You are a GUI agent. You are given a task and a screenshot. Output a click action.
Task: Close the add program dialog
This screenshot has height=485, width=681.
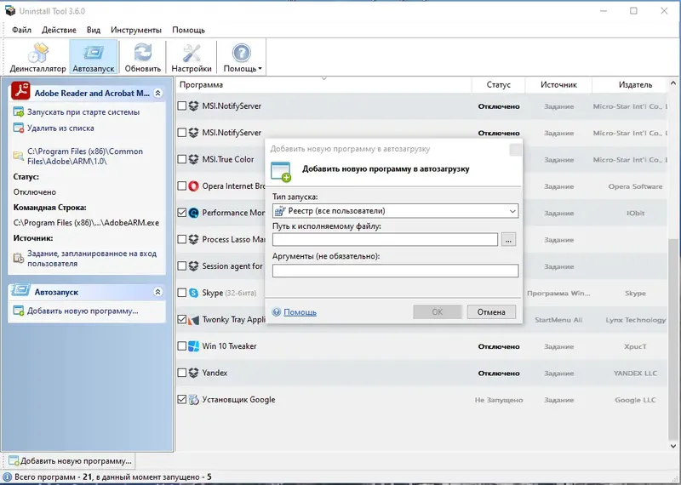pyautogui.click(x=516, y=150)
